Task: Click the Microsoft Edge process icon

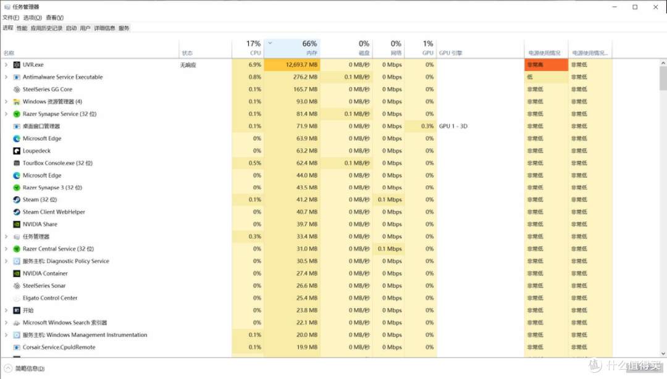Action: pos(17,138)
